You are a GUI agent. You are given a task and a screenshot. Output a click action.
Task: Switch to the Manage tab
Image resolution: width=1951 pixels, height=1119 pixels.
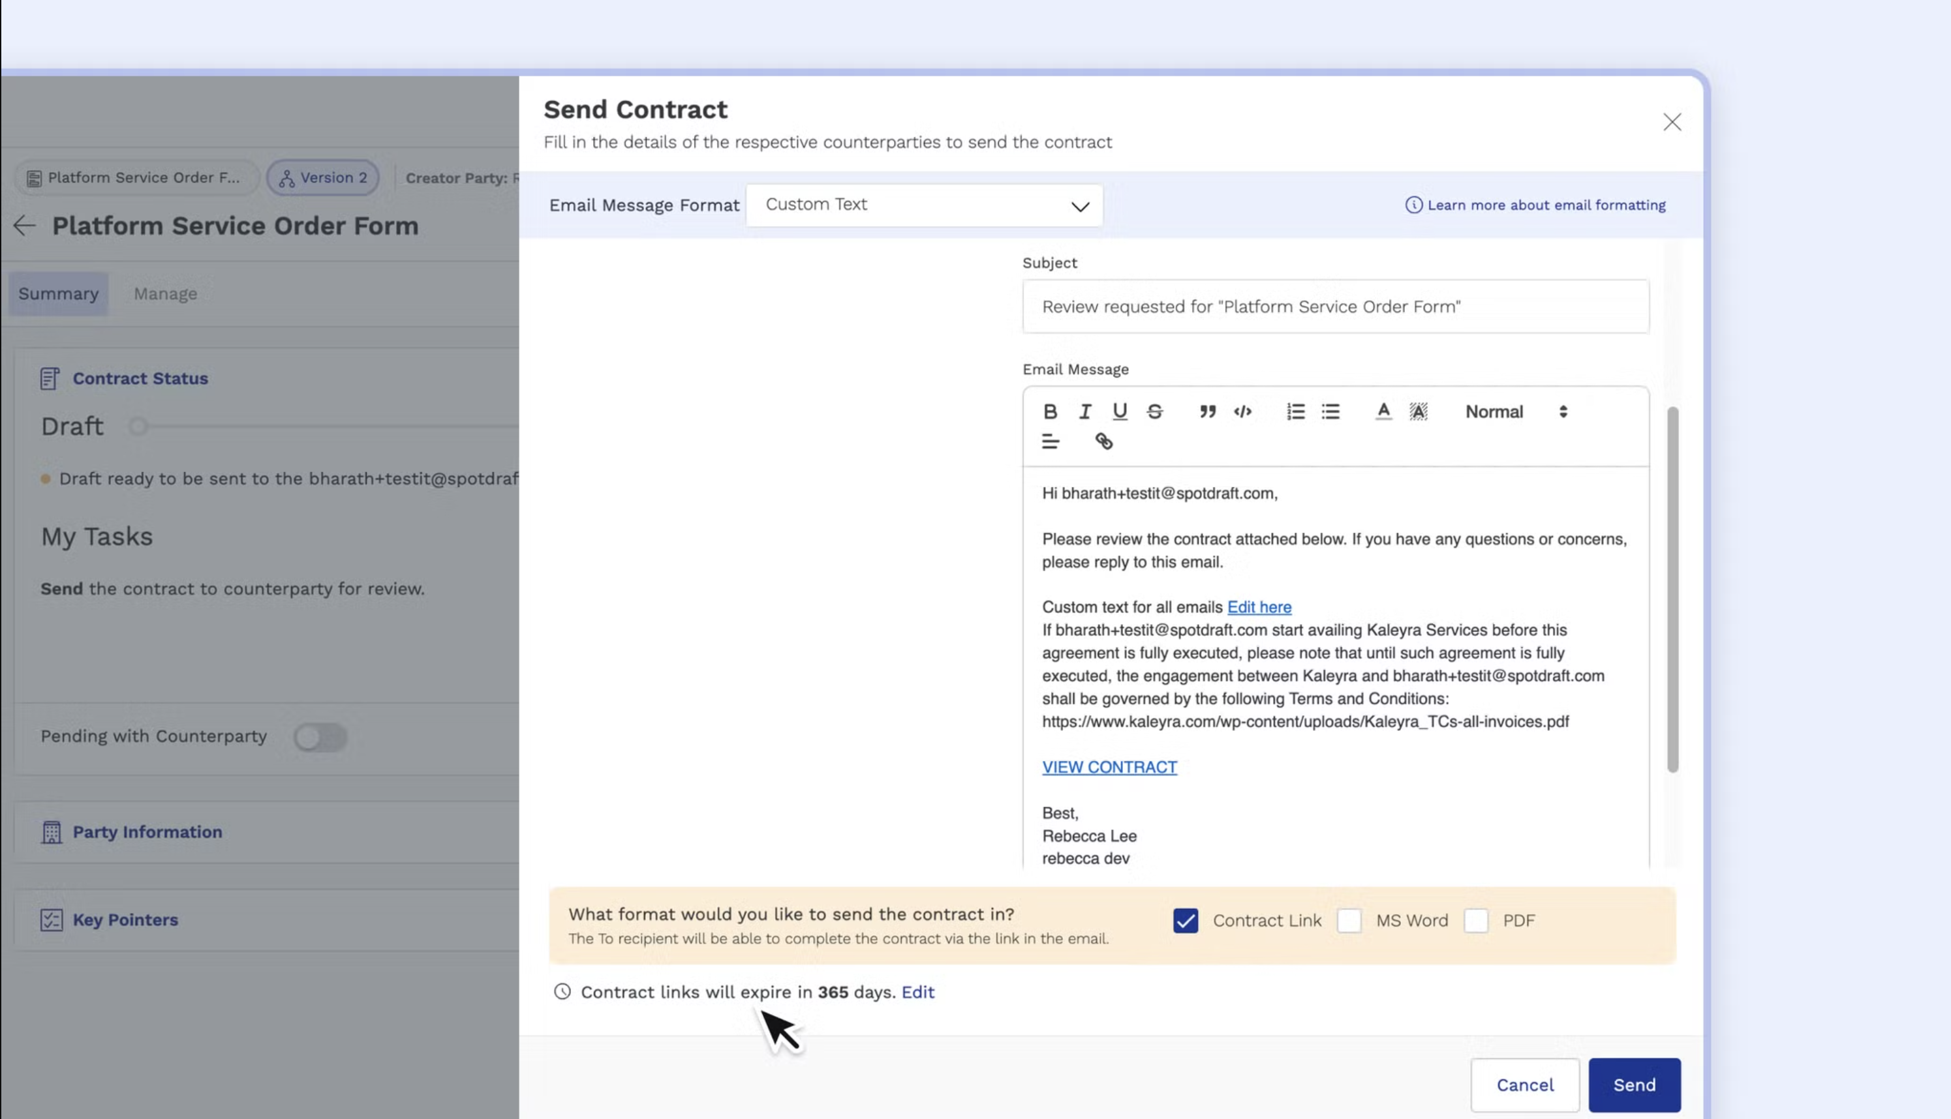point(165,293)
